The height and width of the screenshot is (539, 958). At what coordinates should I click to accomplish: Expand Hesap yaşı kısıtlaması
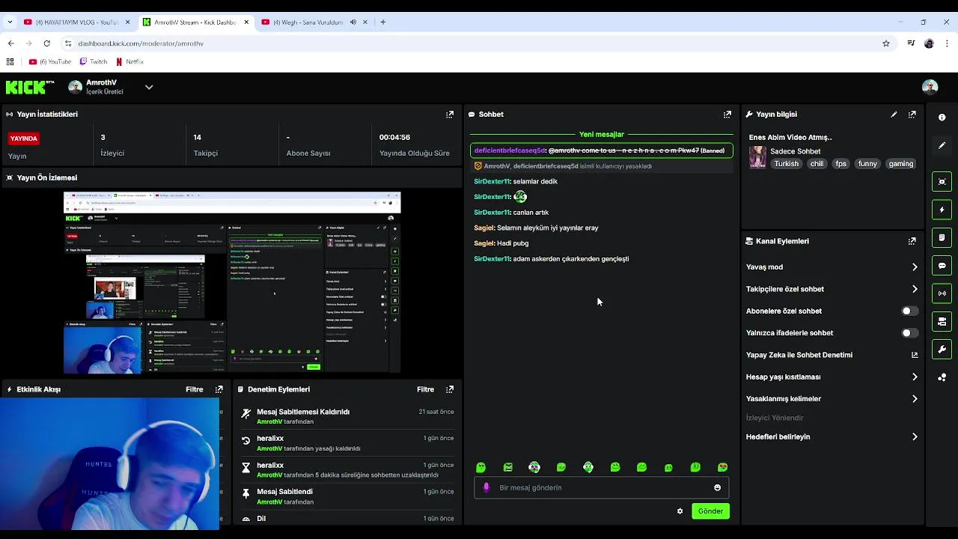click(915, 377)
